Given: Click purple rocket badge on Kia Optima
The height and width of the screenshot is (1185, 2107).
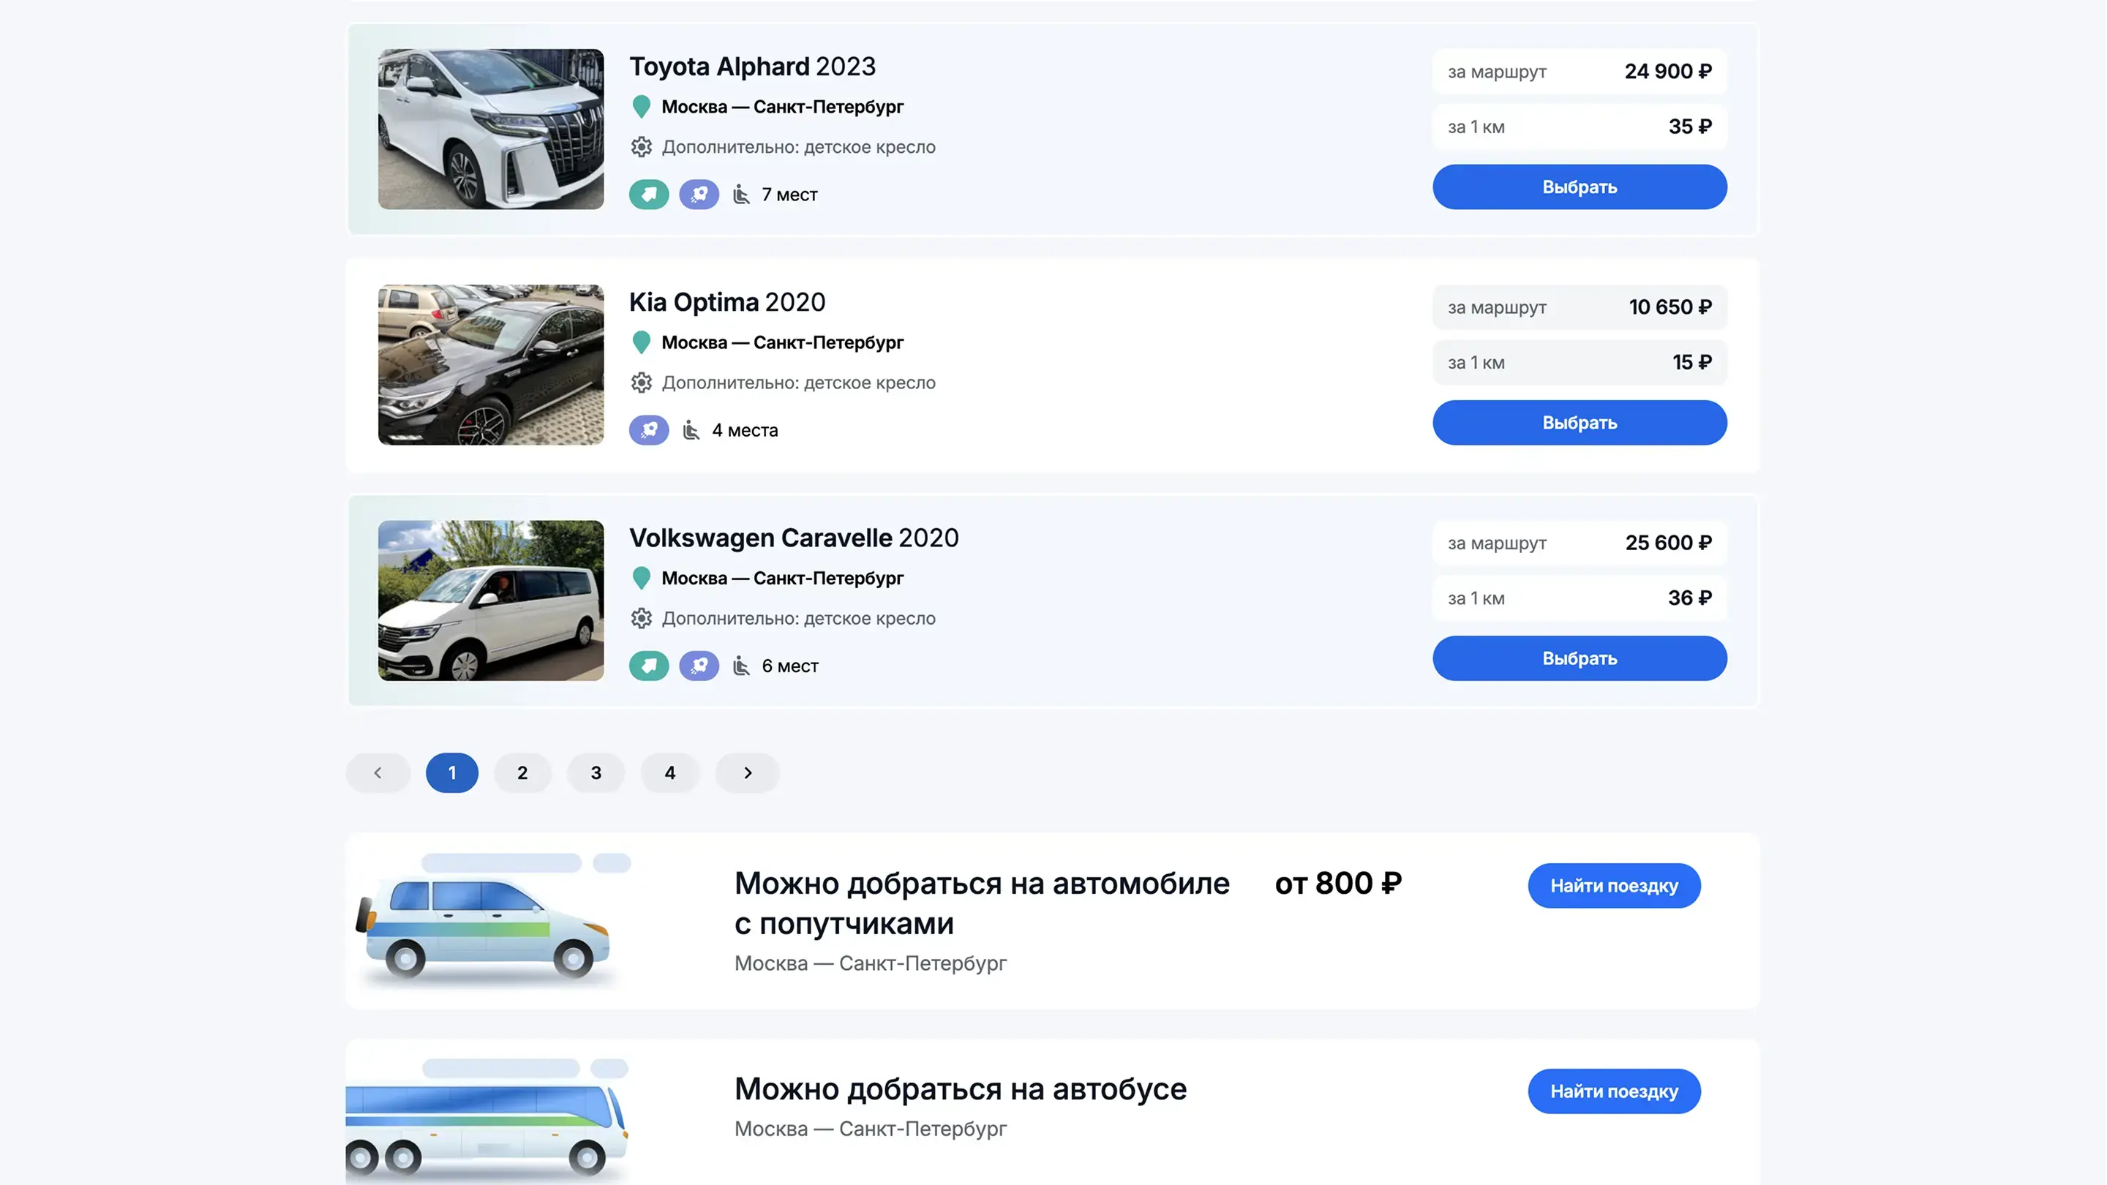Looking at the screenshot, I should point(649,430).
